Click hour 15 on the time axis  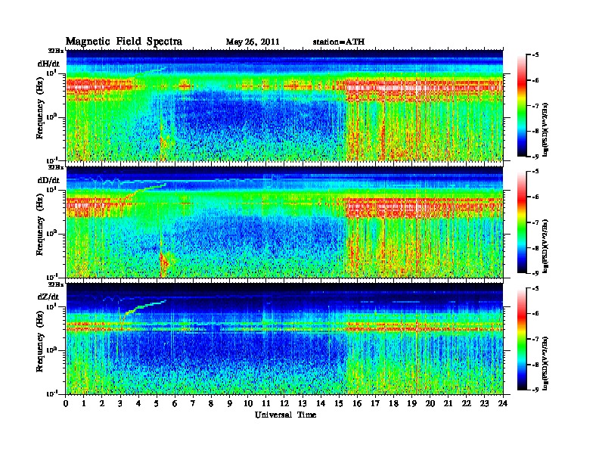tap(339, 403)
